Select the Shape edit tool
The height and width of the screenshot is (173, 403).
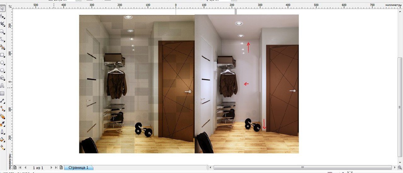pyautogui.click(x=3, y=16)
